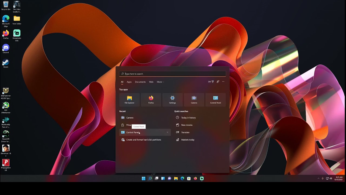Open Teams Chat on the taskbar
This screenshot has height=195, width=346.
[169, 178]
